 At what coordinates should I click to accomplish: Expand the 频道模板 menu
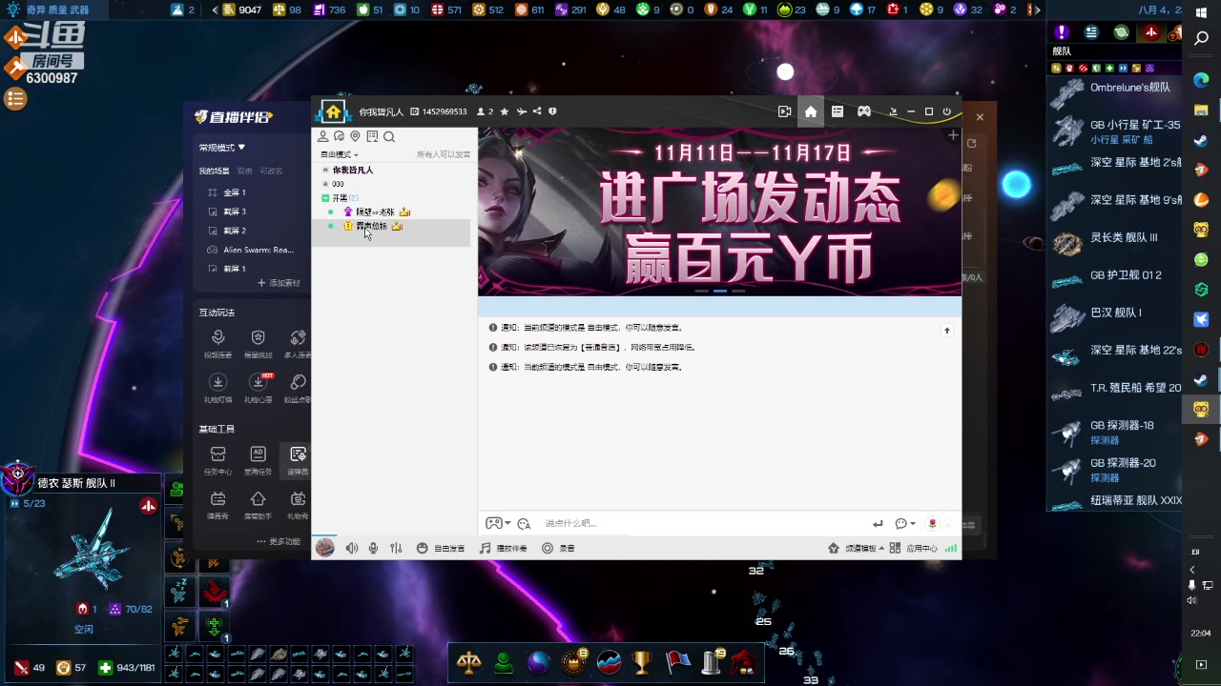click(x=857, y=548)
